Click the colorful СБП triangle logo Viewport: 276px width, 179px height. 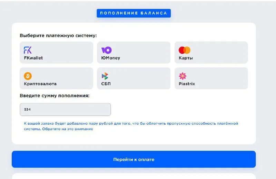105,76
